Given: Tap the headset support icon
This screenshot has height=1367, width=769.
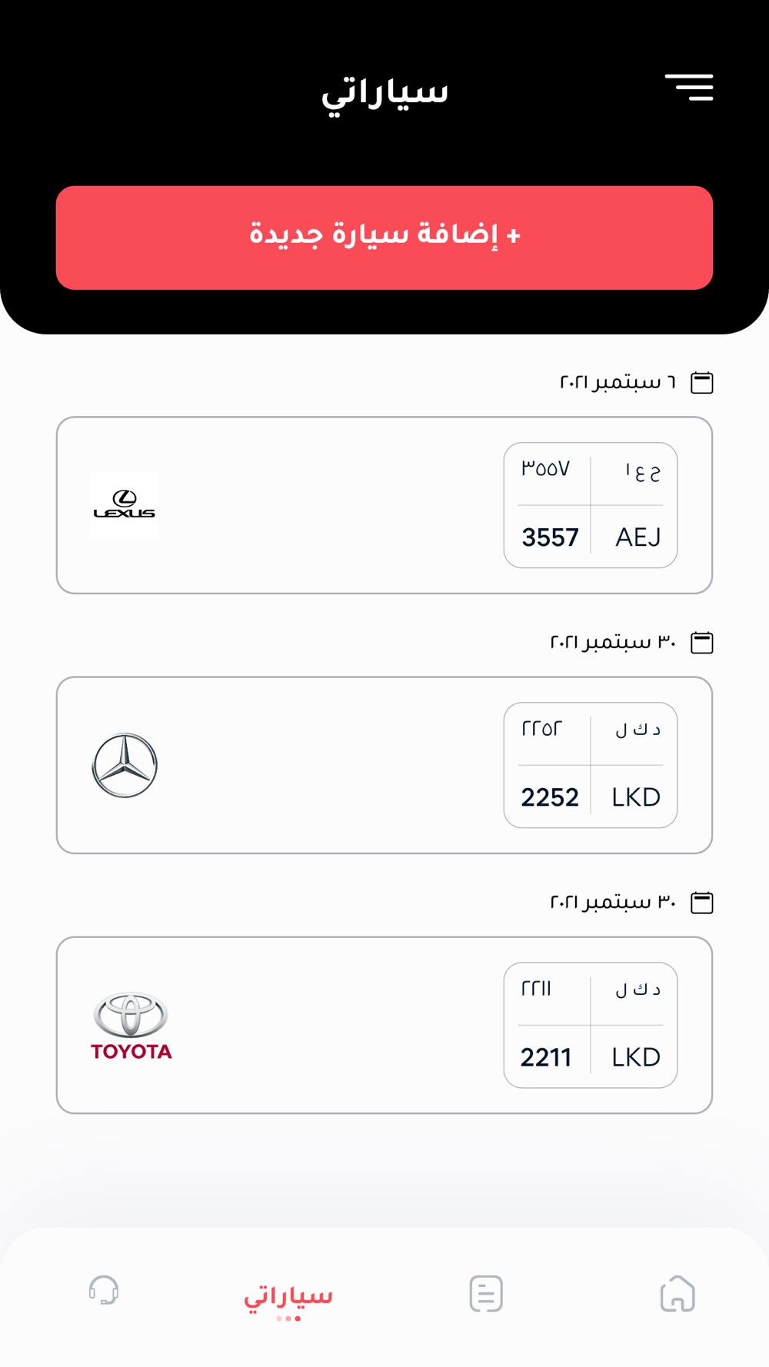Looking at the screenshot, I should click(104, 1290).
